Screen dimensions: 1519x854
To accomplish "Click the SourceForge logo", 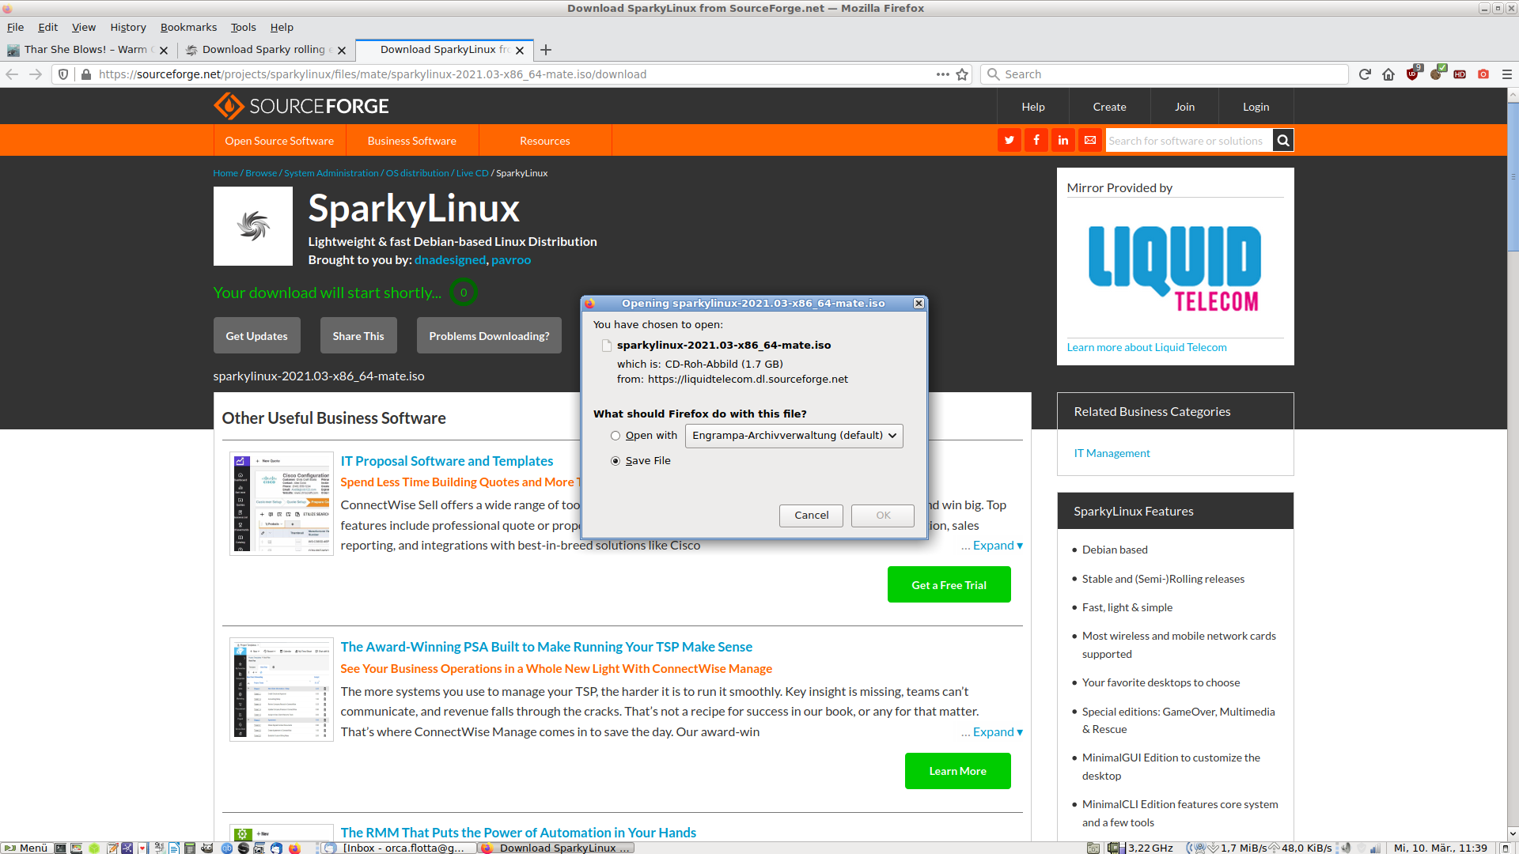I will point(301,106).
